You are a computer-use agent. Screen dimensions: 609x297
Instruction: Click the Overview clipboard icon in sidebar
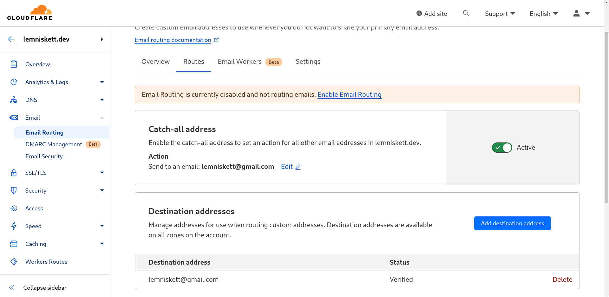pyautogui.click(x=14, y=64)
